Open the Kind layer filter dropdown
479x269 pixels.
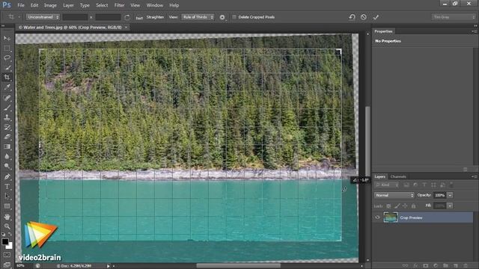(x=387, y=185)
